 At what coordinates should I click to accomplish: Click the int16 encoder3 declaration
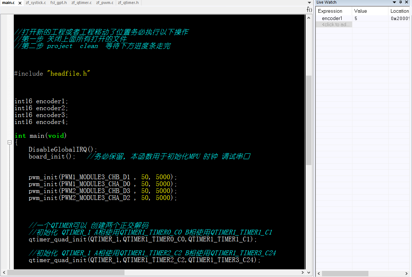[41, 115]
